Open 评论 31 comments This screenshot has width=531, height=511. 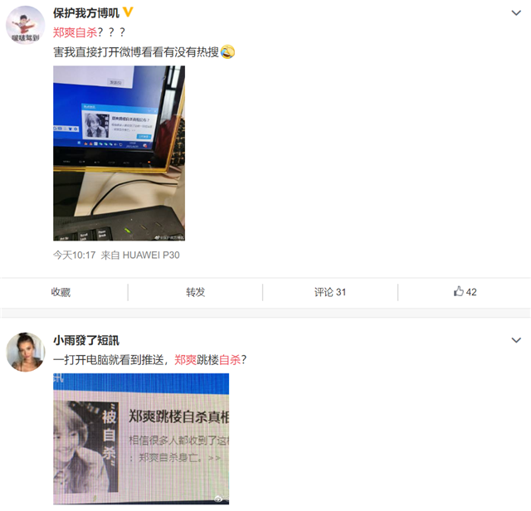[330, 292]
